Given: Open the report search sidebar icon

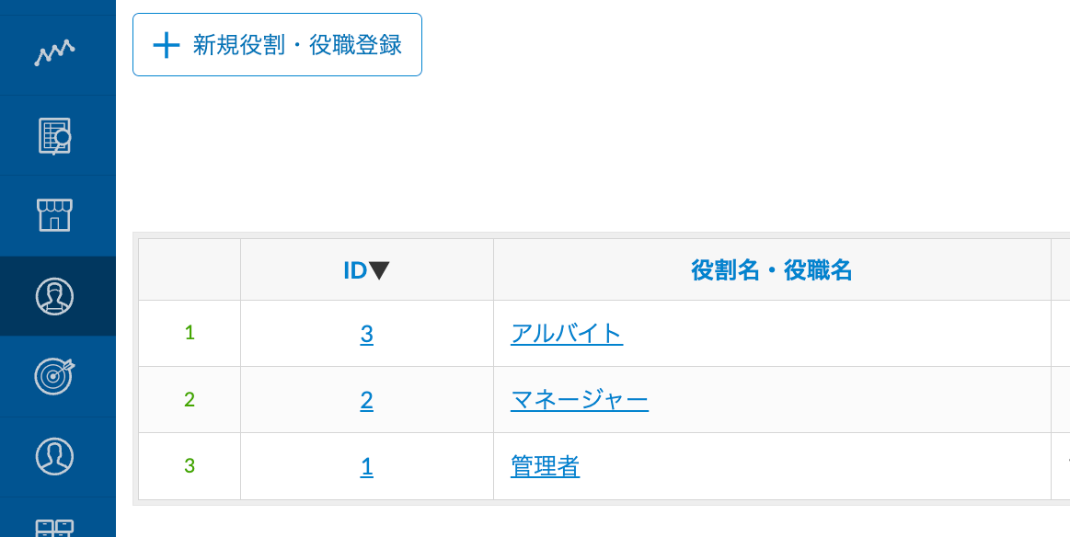Looking at the screenshot, I should point(54,135).
